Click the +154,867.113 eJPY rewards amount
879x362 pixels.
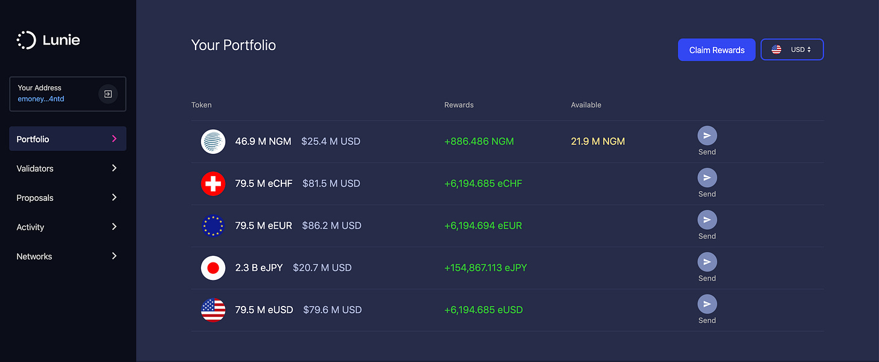point(485,268)
